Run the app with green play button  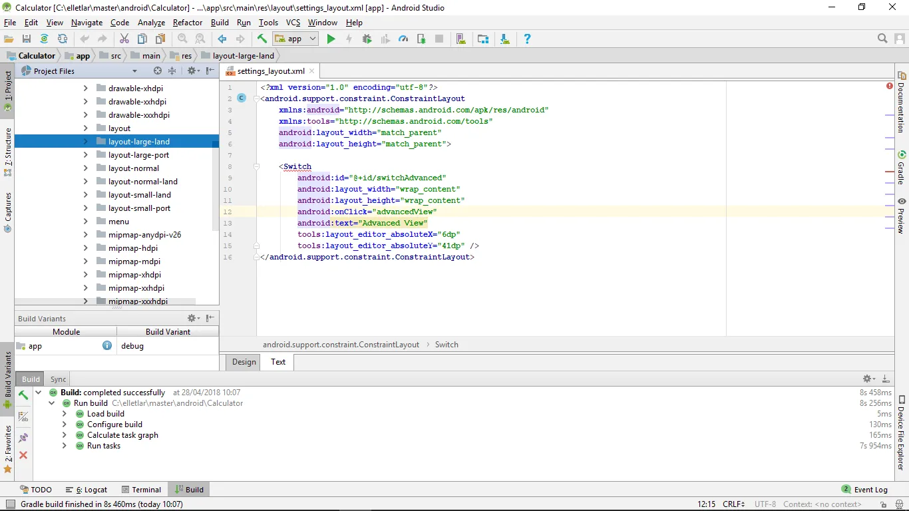click(331, 39)
